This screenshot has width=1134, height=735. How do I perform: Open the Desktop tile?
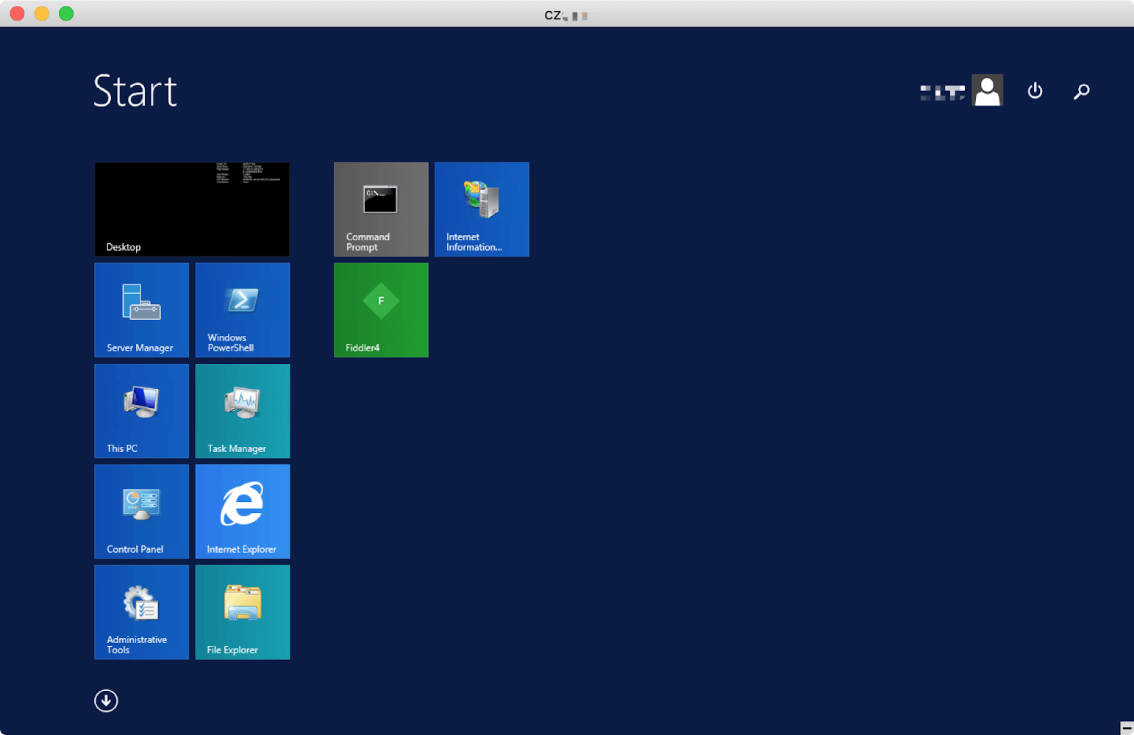point(192,209)
